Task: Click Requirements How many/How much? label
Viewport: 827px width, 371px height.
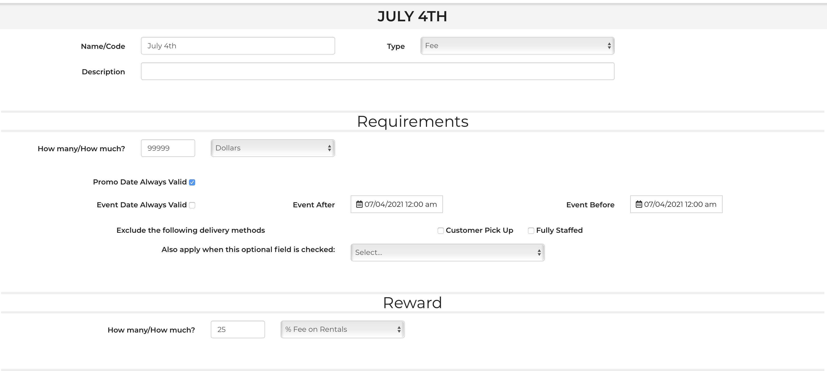Action: coord(81,149)
